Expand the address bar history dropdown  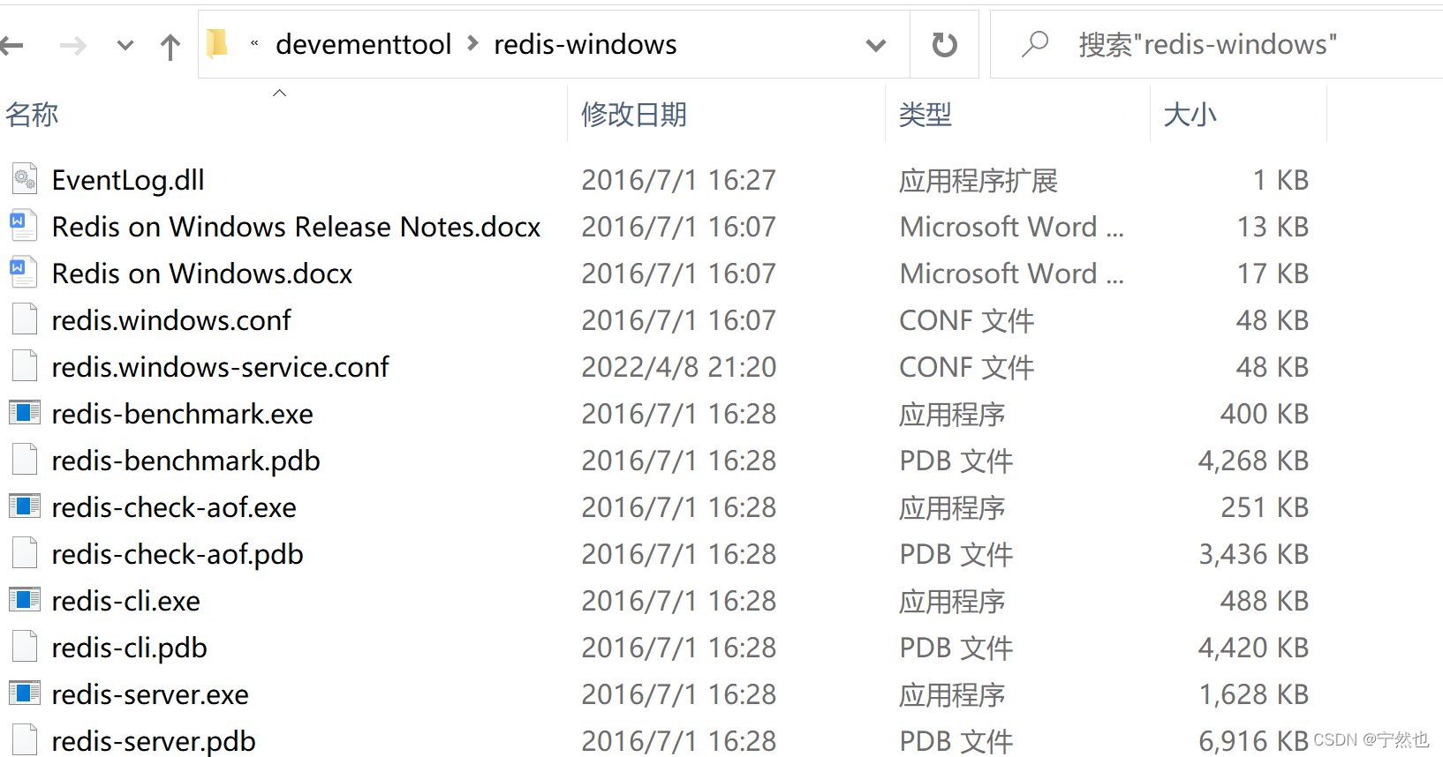[x=875, y=45]
